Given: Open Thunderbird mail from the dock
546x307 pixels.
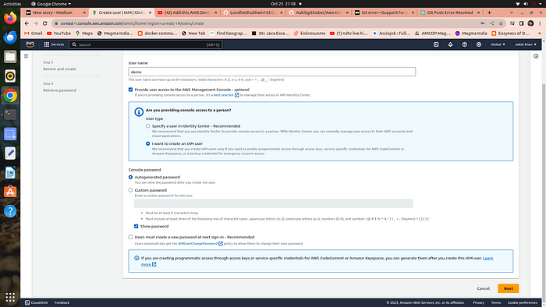Looking at the screenshot, I should pyautogui.click(x=10, y=37).
